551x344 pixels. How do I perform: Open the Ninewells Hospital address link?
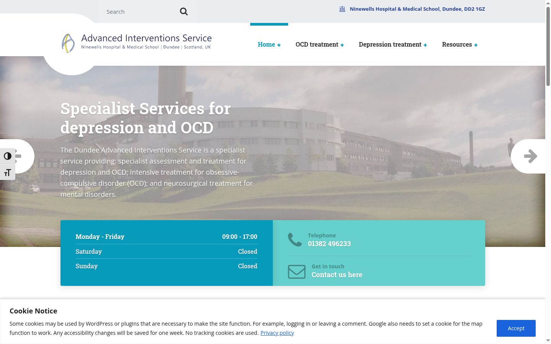[417, 9]
